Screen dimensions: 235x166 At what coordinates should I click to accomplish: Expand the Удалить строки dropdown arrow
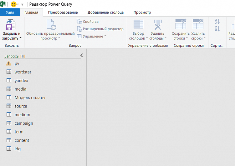(x=204, y=38)
